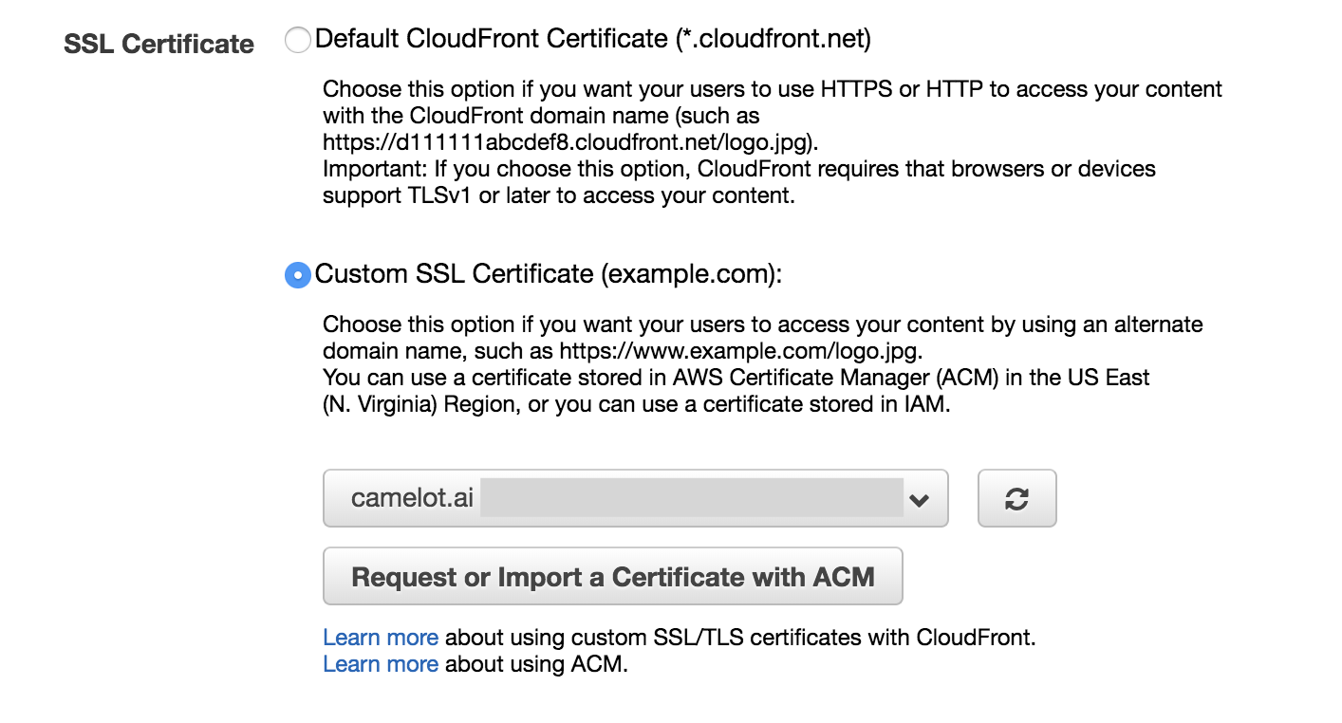Choose the Custom SSL Certificate radio button
This screenshot has height=723, width=1342.
click(x=297, y=275)
